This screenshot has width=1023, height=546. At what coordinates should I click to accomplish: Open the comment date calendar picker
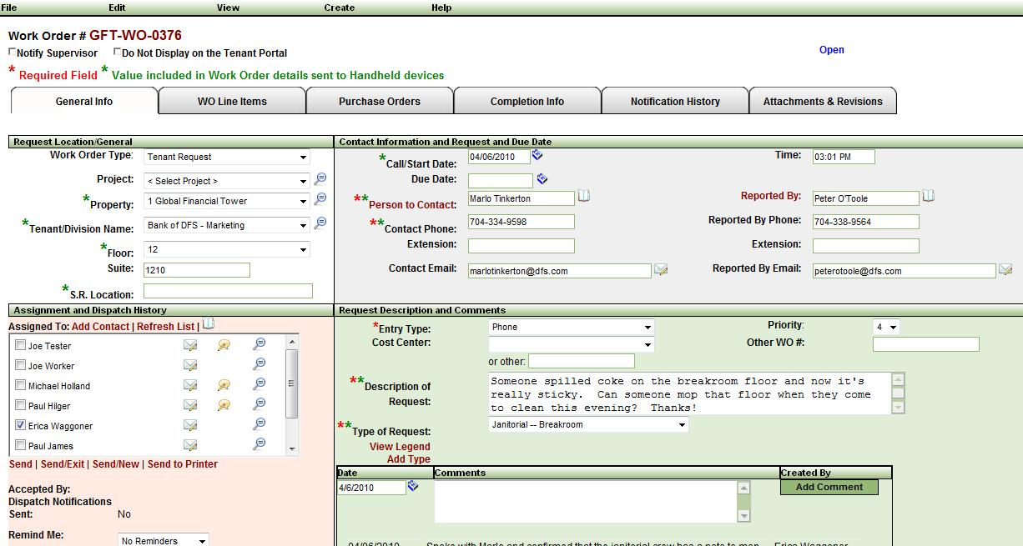[412, 486]
